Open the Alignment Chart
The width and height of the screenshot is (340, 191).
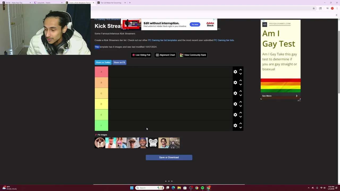[165, 55]
